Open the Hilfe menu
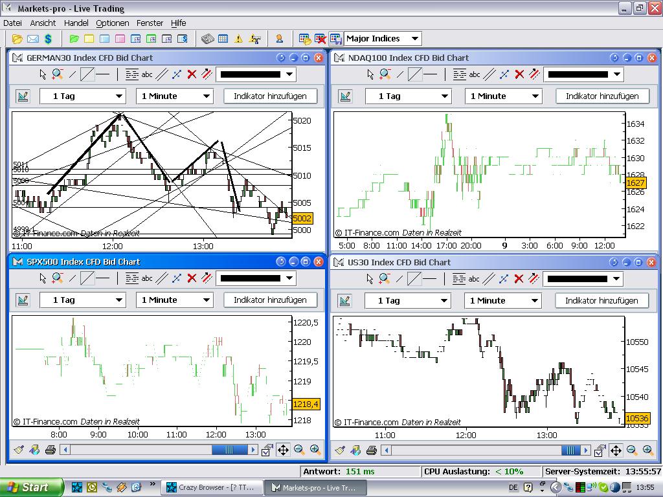This screenshot has width=663, height=497. [x=179, y=23]
